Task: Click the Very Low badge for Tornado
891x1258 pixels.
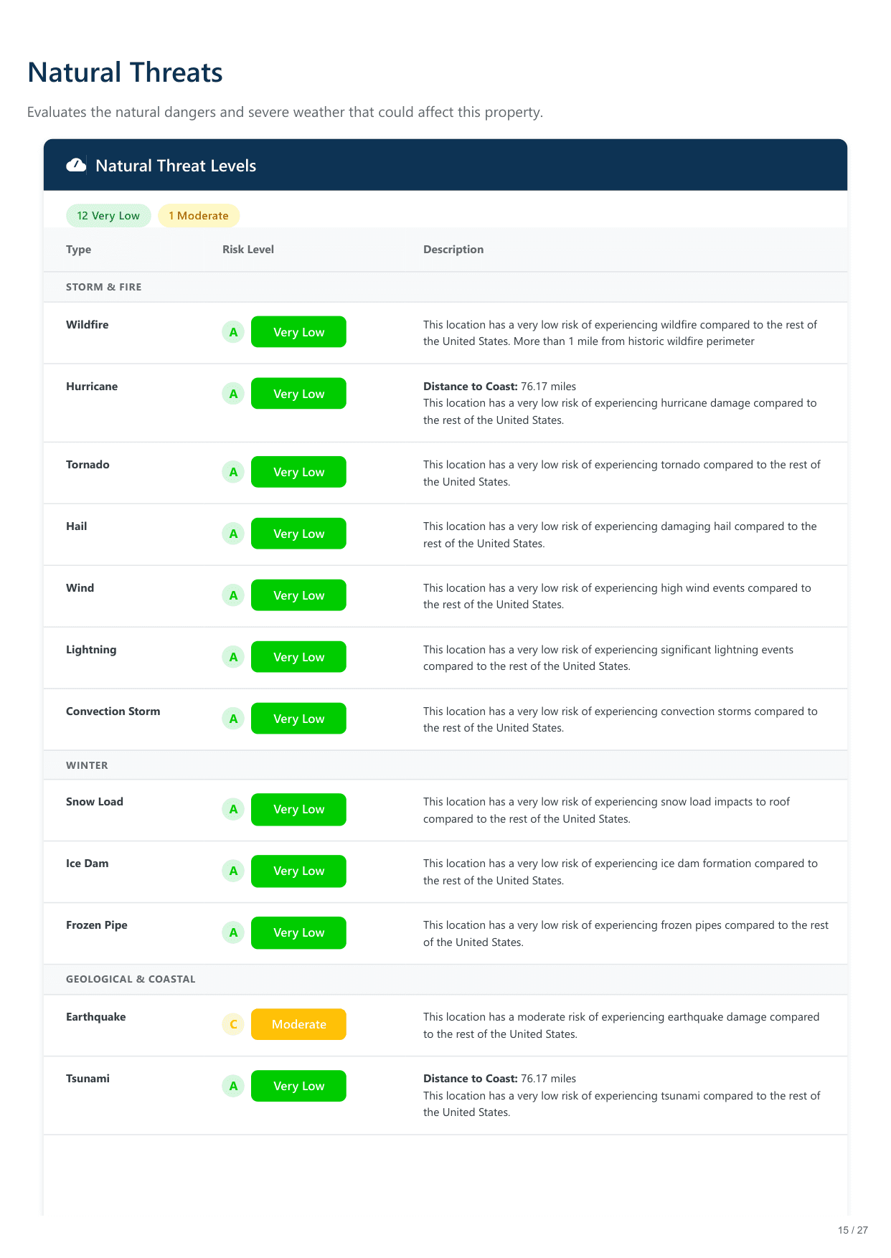Action: (x=298, y=472)
